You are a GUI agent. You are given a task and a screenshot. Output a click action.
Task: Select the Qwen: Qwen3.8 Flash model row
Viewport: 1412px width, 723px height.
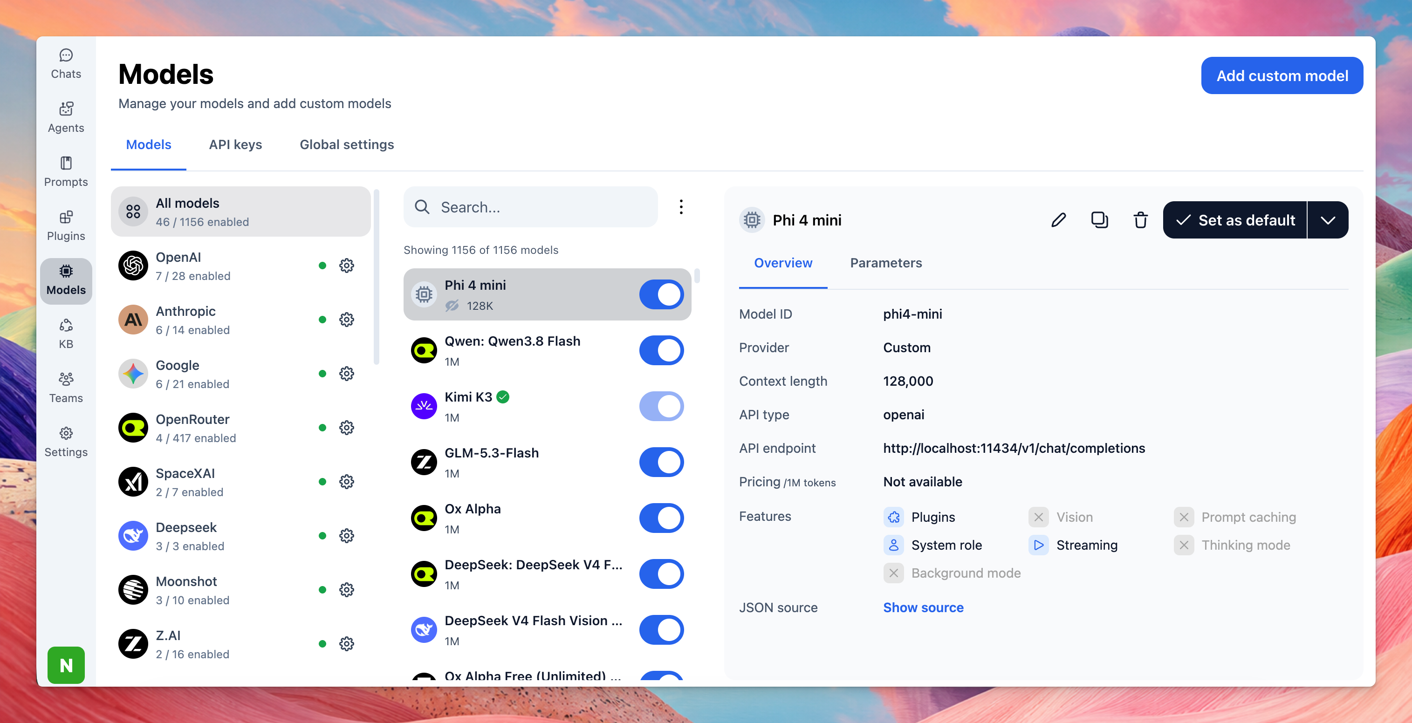pos(548,350)
